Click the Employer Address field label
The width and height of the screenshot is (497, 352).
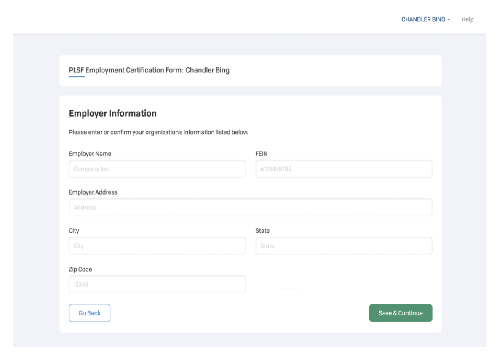coord(93,192)
